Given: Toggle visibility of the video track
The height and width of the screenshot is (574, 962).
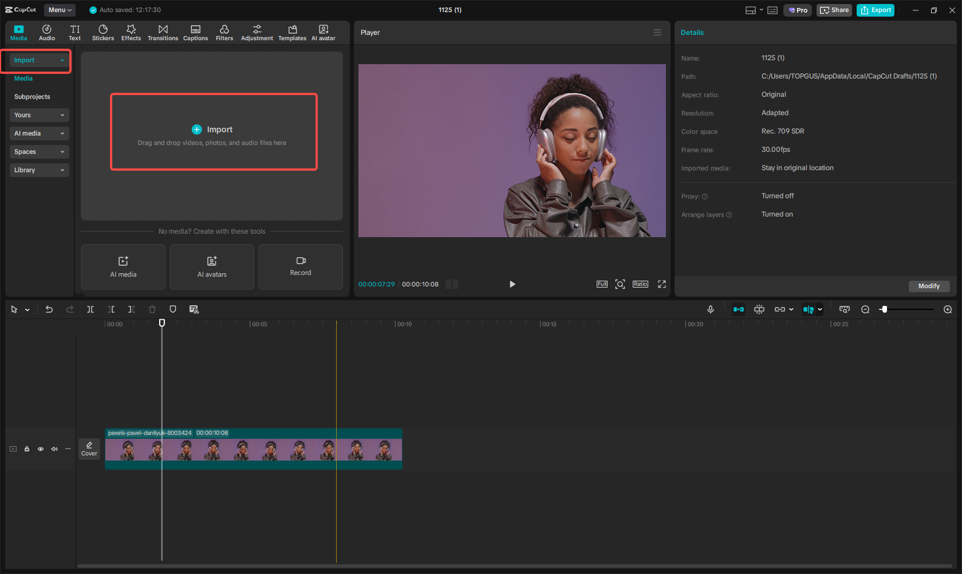Looking at the screenshot, I should [40, 449].
